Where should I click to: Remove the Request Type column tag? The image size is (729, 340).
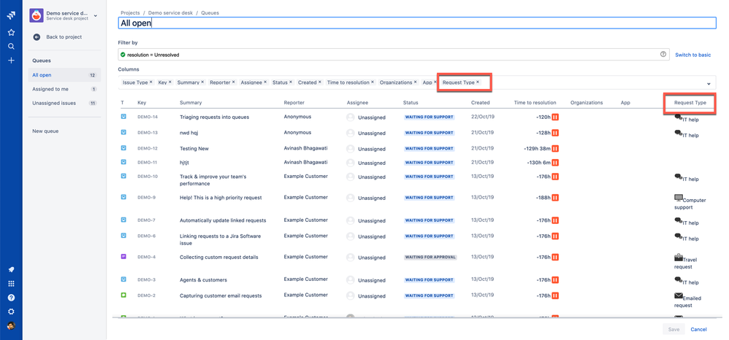478,82
